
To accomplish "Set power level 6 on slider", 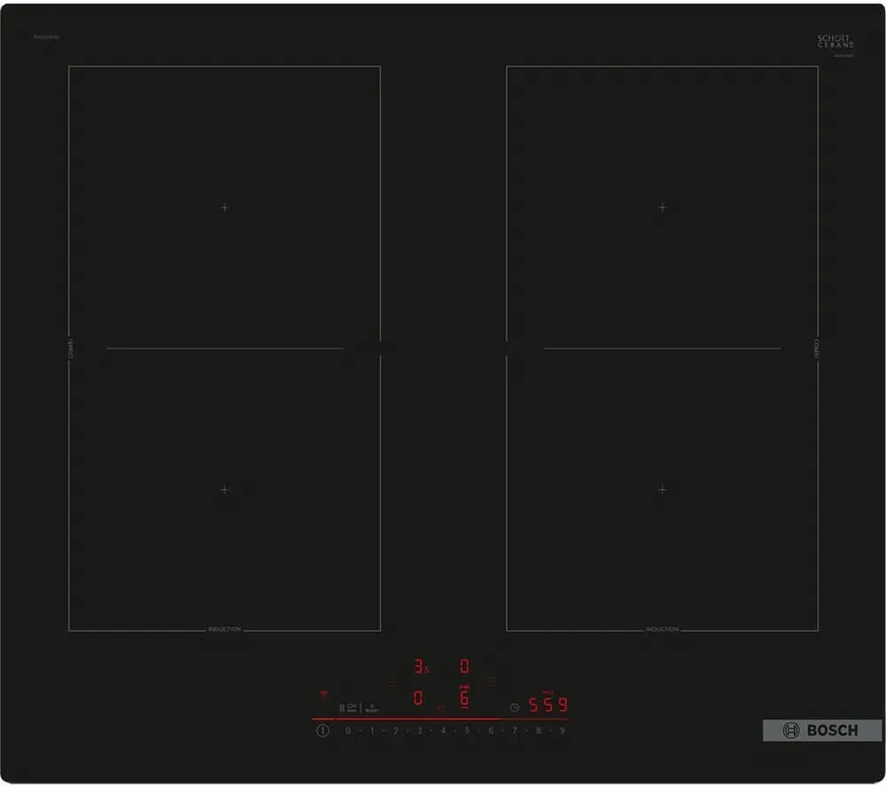I will (491, 731).
